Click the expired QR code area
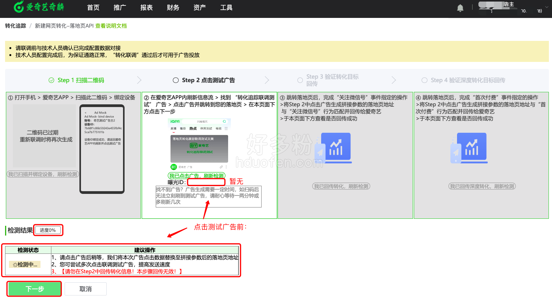Viewport: 552px width, 299px height. pos(44,136)
